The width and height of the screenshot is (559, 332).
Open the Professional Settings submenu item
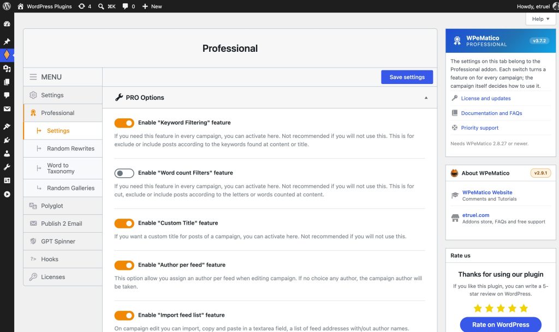(63, 131)
